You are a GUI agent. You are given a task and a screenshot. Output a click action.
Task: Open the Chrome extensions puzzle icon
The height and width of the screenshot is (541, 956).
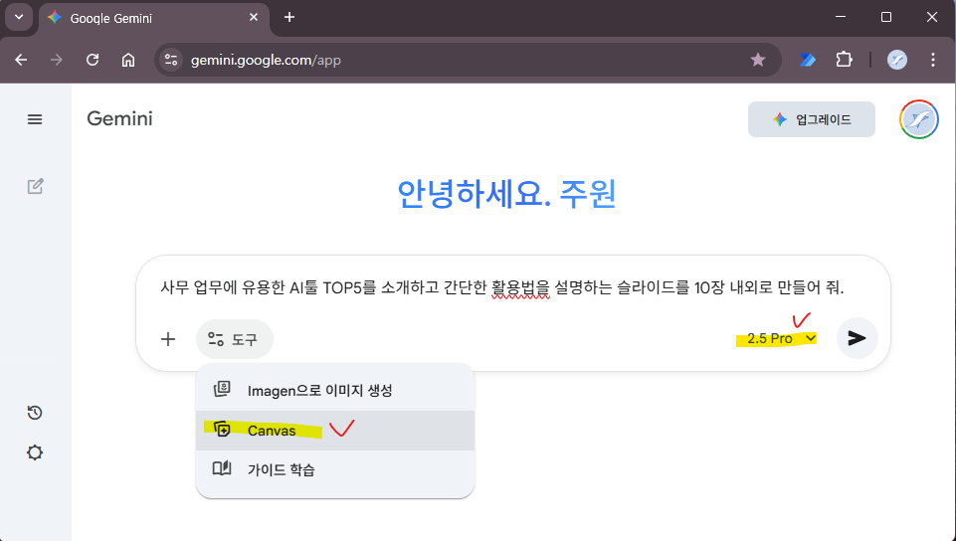[844, 60]
